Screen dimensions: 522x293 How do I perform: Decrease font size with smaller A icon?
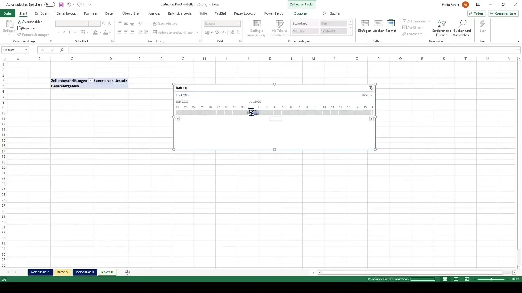(x=109, y=24)
